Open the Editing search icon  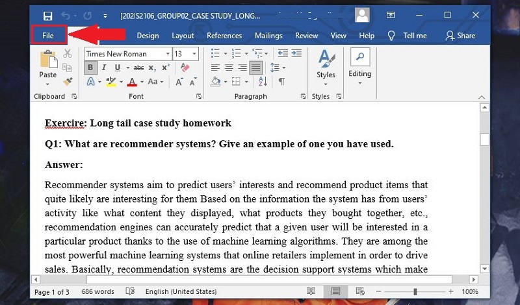[360, 56]
